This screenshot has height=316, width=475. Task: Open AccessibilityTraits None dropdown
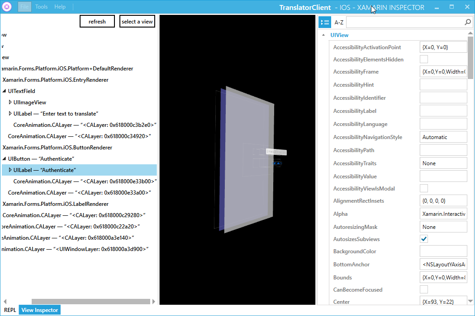coord(443,163)
